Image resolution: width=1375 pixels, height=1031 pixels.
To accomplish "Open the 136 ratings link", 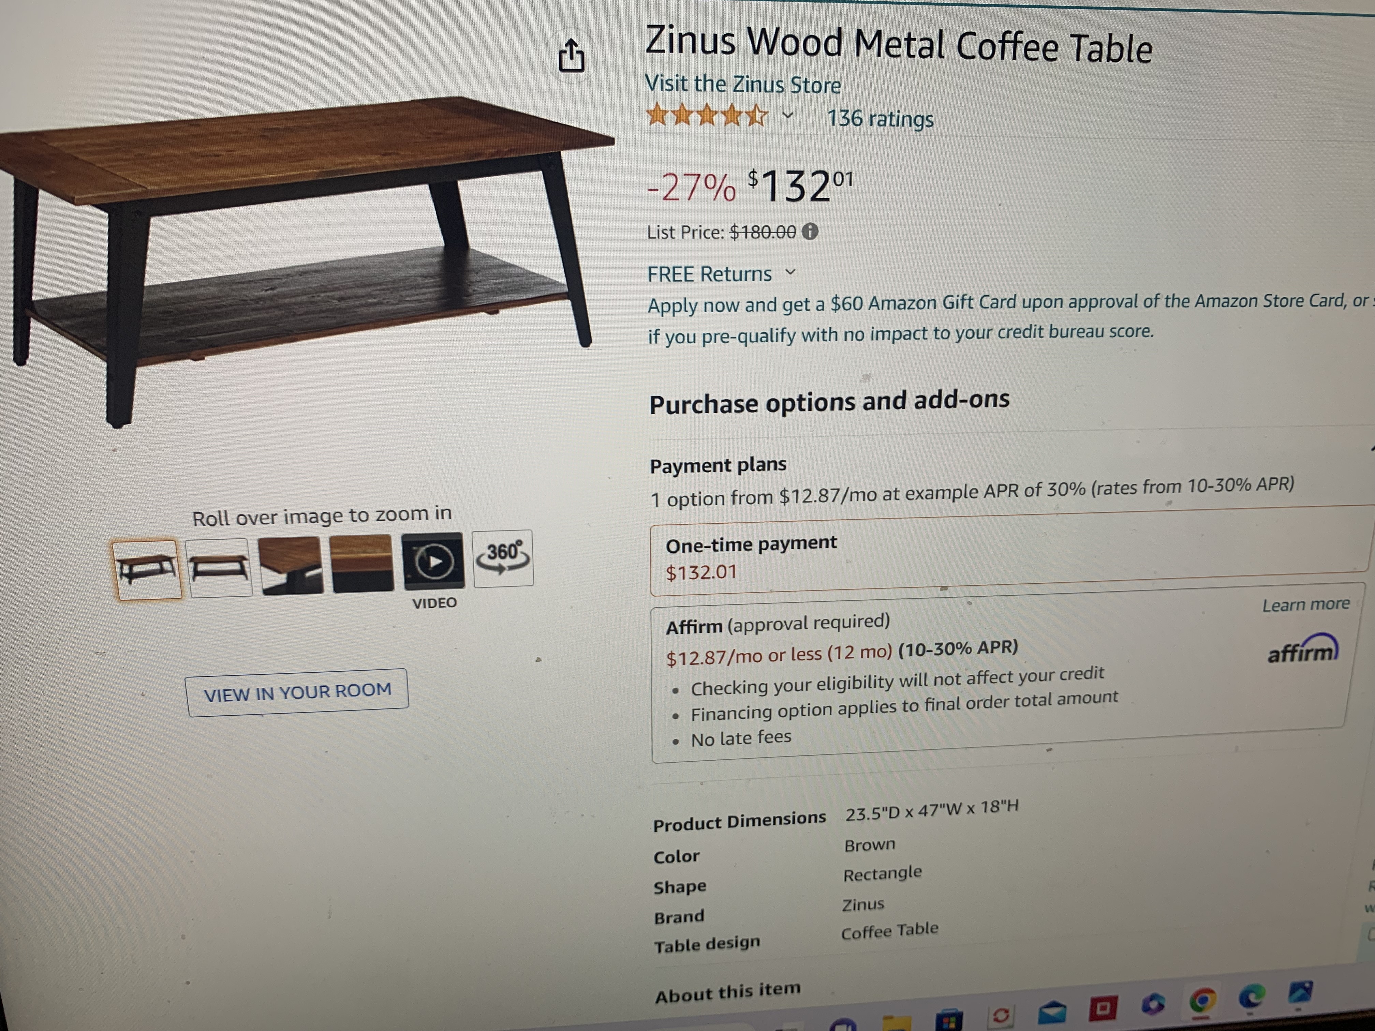I will [880, 118].
